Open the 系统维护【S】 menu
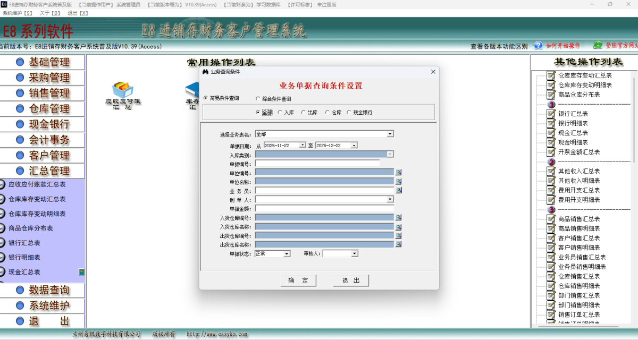 click(x=17, y=13)
